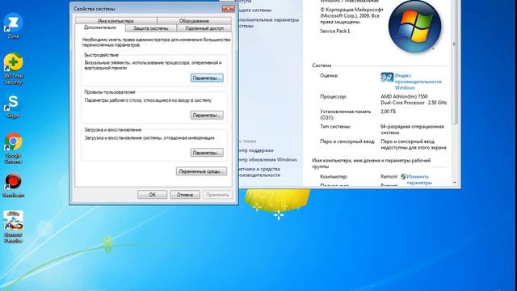Click the Быстродействие group label
Image resolution: width=517 pixels, height=291 pixels.
point(101,55)
